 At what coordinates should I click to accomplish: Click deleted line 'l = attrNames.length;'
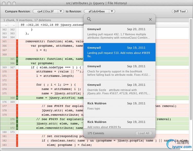(x=55, y=76)
